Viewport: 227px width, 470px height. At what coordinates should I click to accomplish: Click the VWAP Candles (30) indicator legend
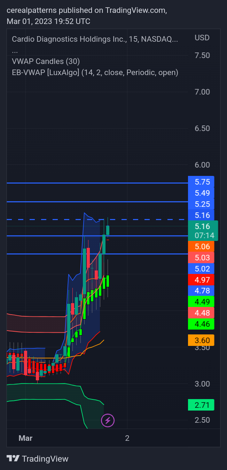[x=46, y=61]
